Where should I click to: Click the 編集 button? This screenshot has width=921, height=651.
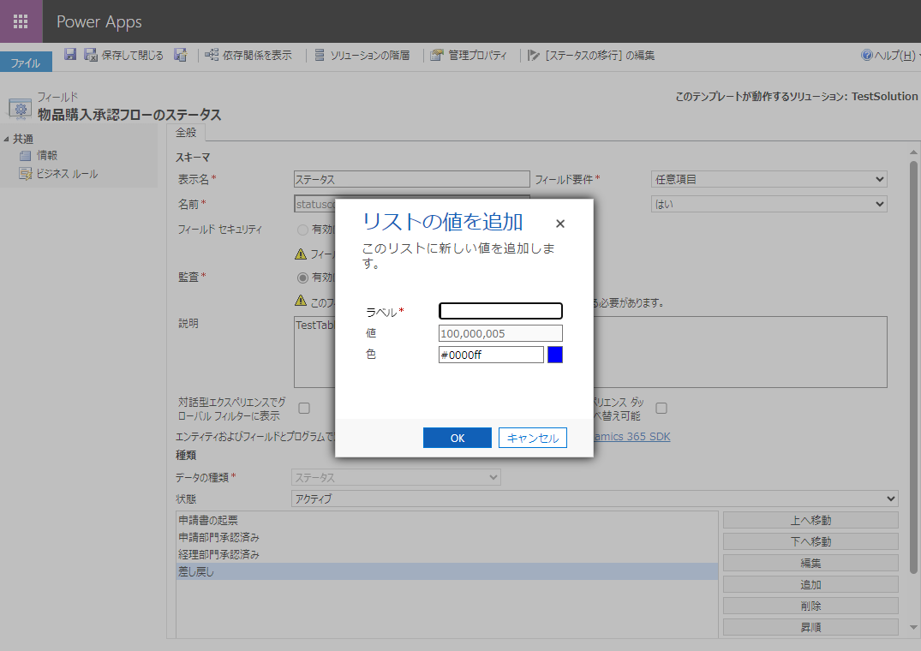(x=810, y=563)
